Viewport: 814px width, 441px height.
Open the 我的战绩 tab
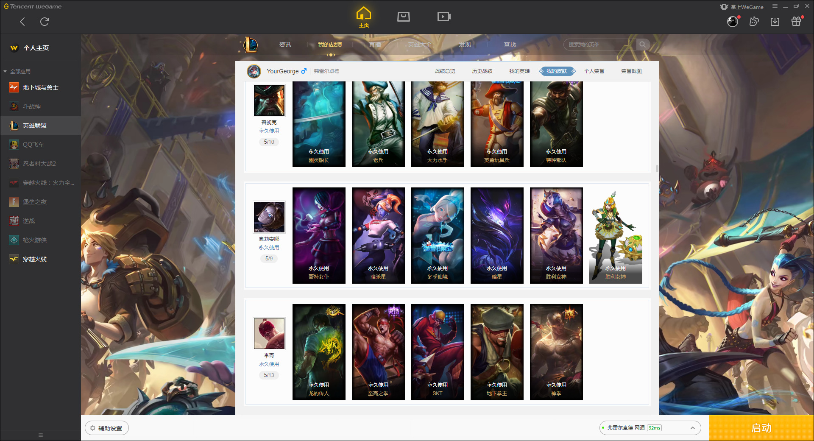click(330, 45)
